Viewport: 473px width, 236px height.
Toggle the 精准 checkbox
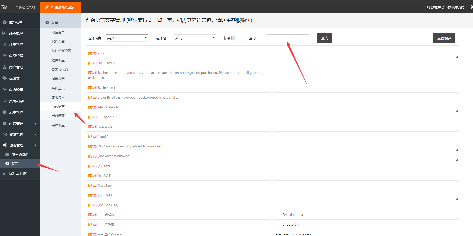(233, 38)
